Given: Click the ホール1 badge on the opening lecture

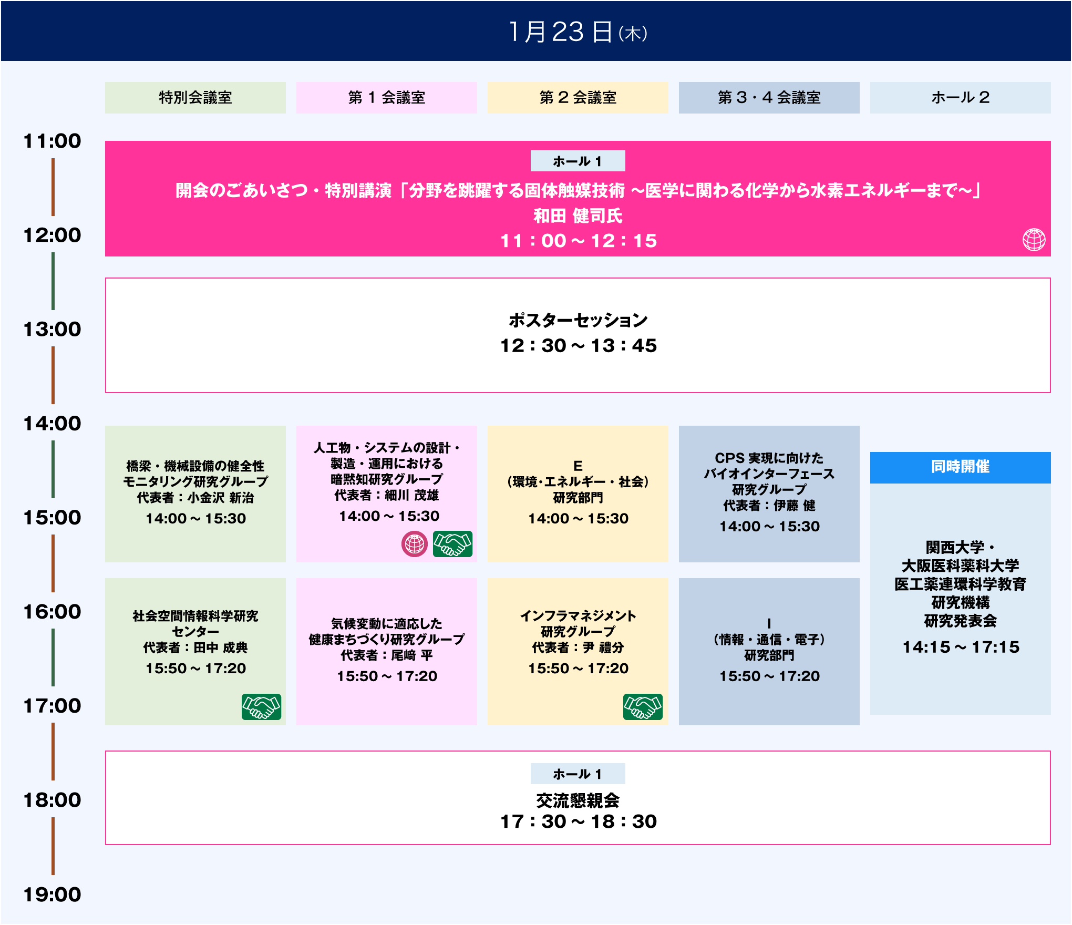Looking at the screenshot, I should click(x=578, y=161).
